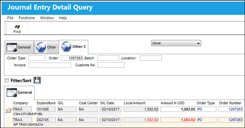Click the G/L Date column header

[x=107, y=103]
